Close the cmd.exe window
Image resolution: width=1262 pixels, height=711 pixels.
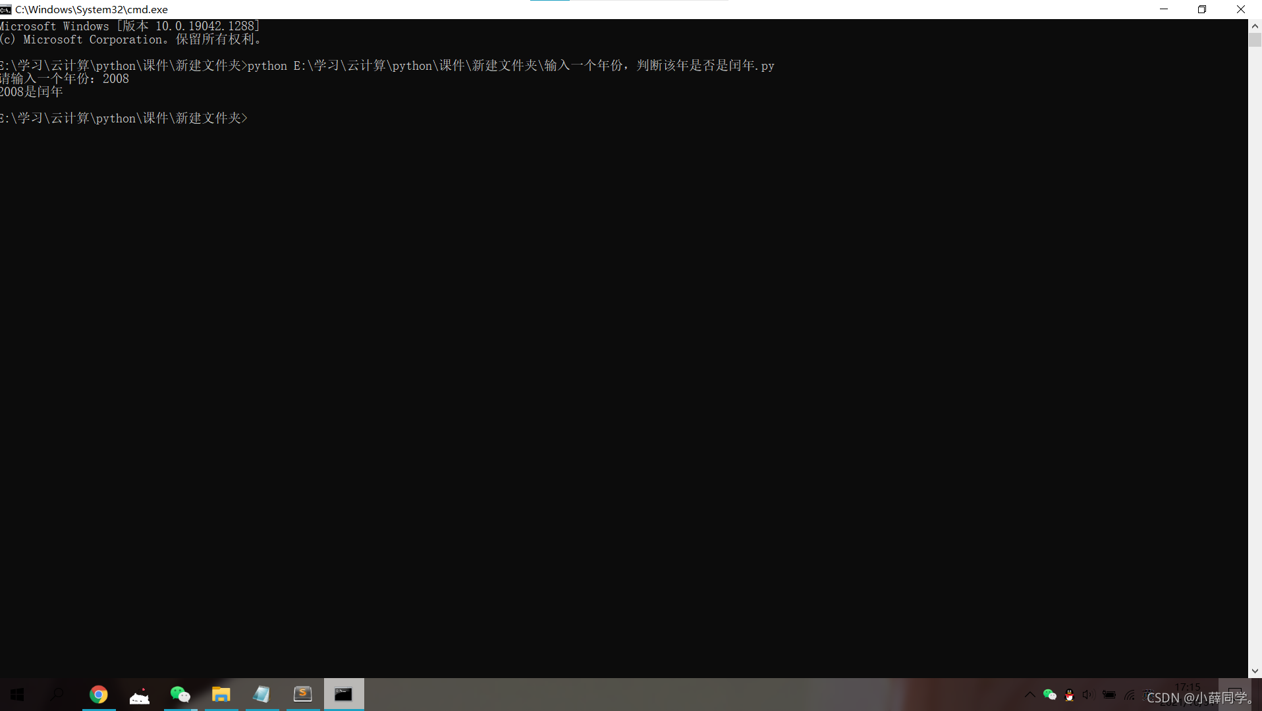coord(1241,9)
